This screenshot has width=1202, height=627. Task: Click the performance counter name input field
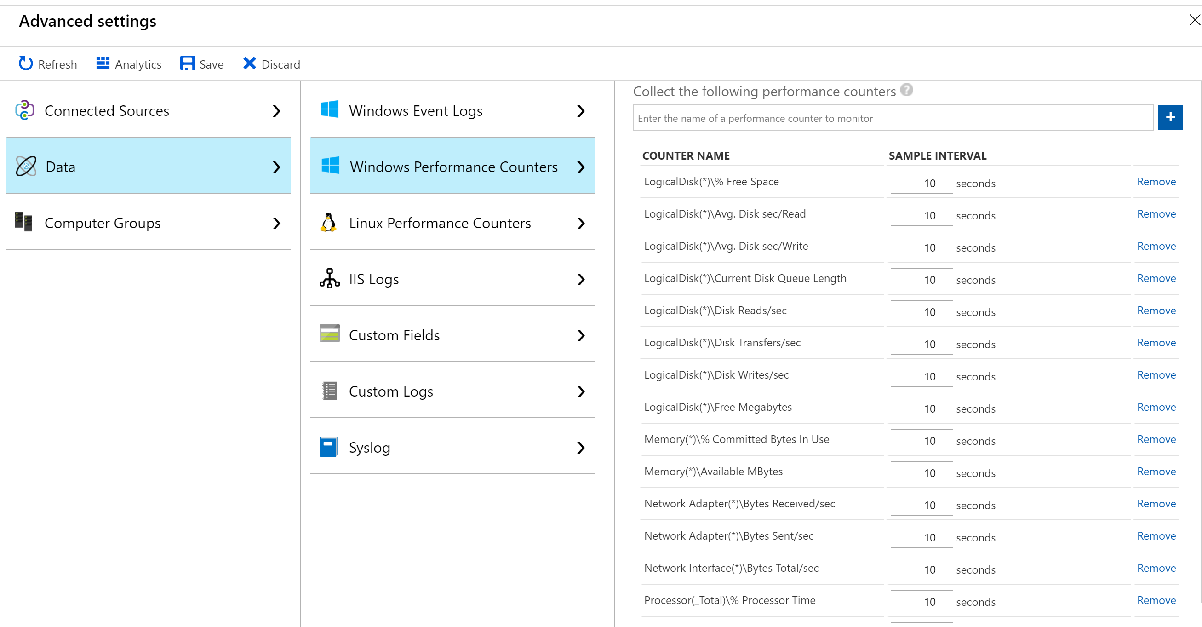(x=892, y=118)
